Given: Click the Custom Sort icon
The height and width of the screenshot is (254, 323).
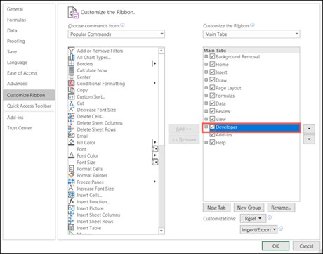Looking at the screenshot, I should point(71,96).
